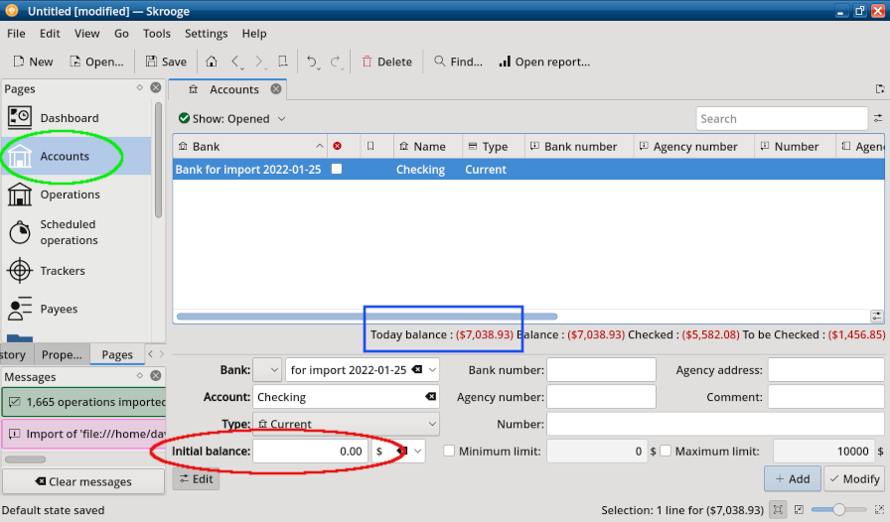Toggle the closed checkbox for Bank for import row

[337, 169]
